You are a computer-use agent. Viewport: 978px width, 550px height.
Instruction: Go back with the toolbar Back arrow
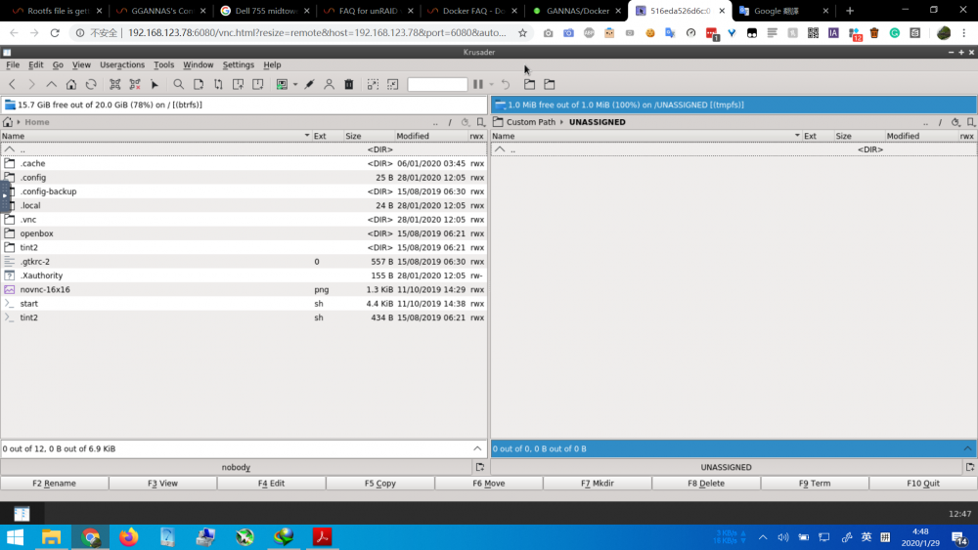(12, 84)
